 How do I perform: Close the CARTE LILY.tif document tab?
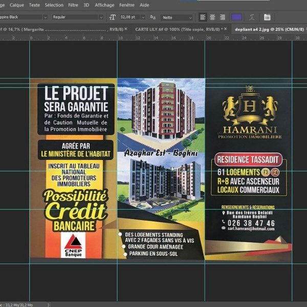(x=225, y=29)
